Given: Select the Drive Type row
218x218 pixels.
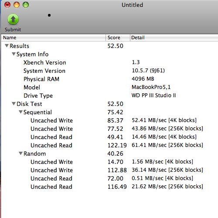Looking at the screenshot, I should coord(109,95).
